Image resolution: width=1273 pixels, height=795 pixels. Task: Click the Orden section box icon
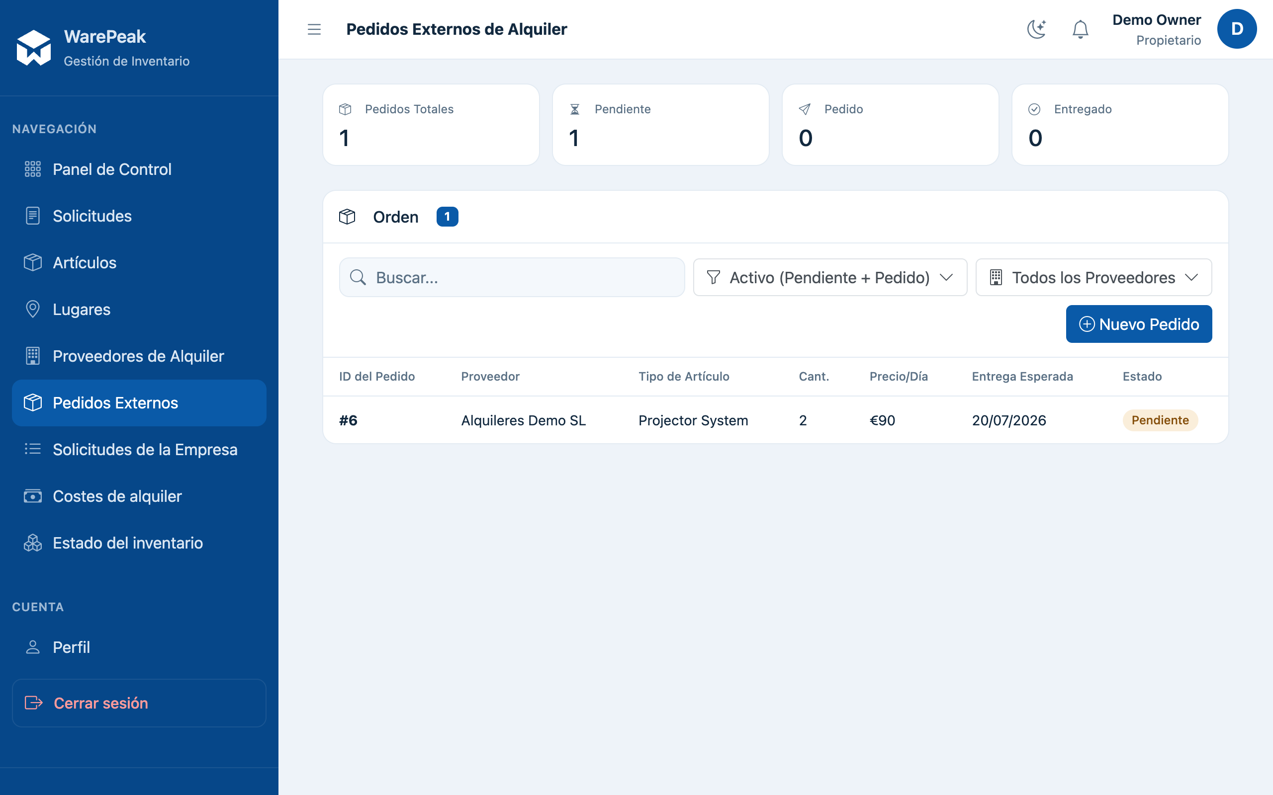(347, 217)
